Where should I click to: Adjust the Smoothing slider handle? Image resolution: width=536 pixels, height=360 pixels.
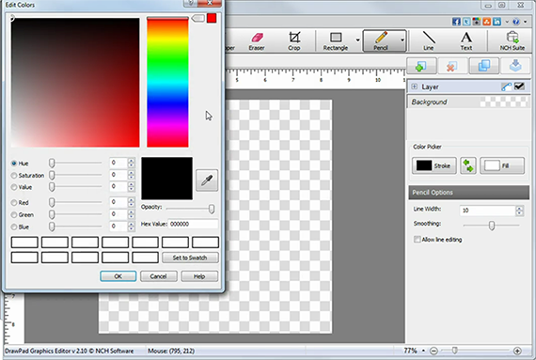point(492,226)
